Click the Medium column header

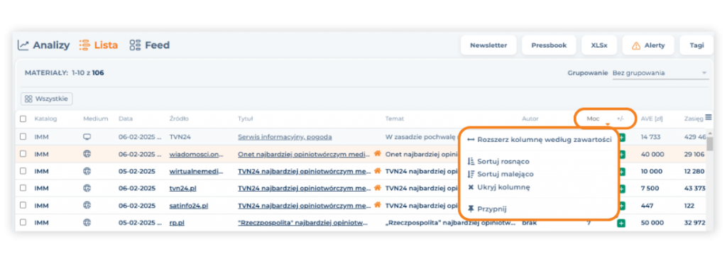coord(96,119)
